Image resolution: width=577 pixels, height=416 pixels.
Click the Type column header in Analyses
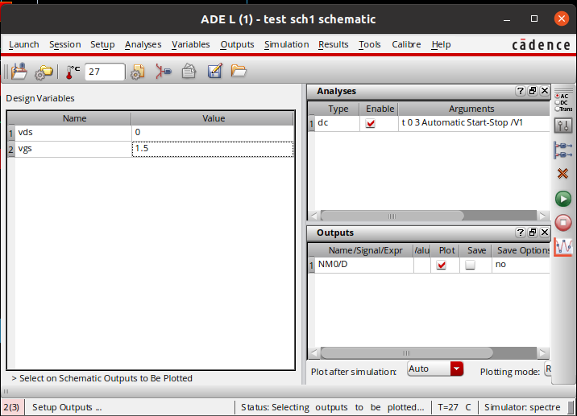coord(338,109)
